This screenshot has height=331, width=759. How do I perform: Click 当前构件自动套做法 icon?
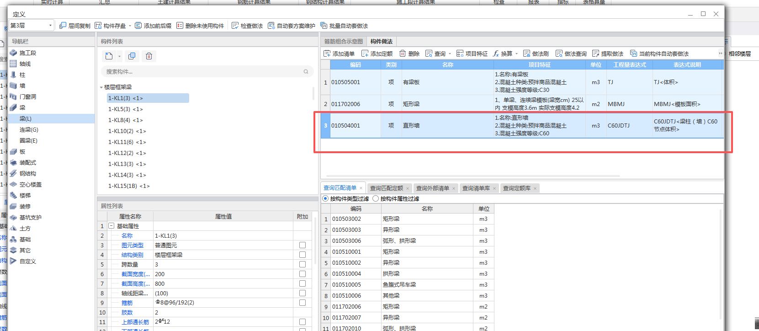point(634,53)
